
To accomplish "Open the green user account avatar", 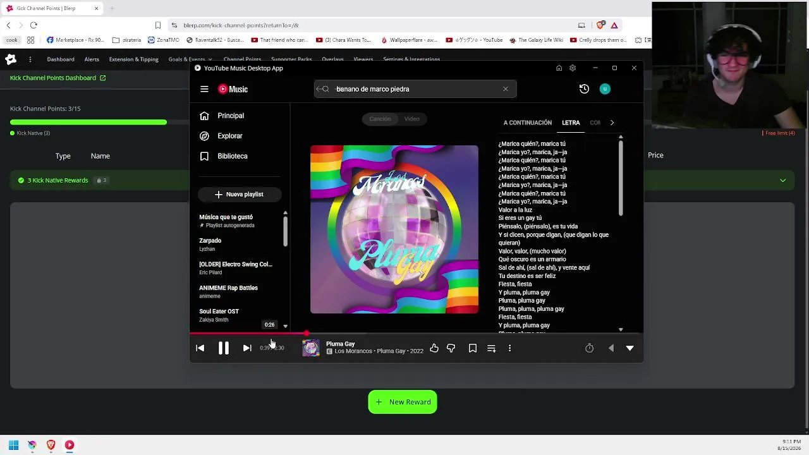I will click(605, 89).
